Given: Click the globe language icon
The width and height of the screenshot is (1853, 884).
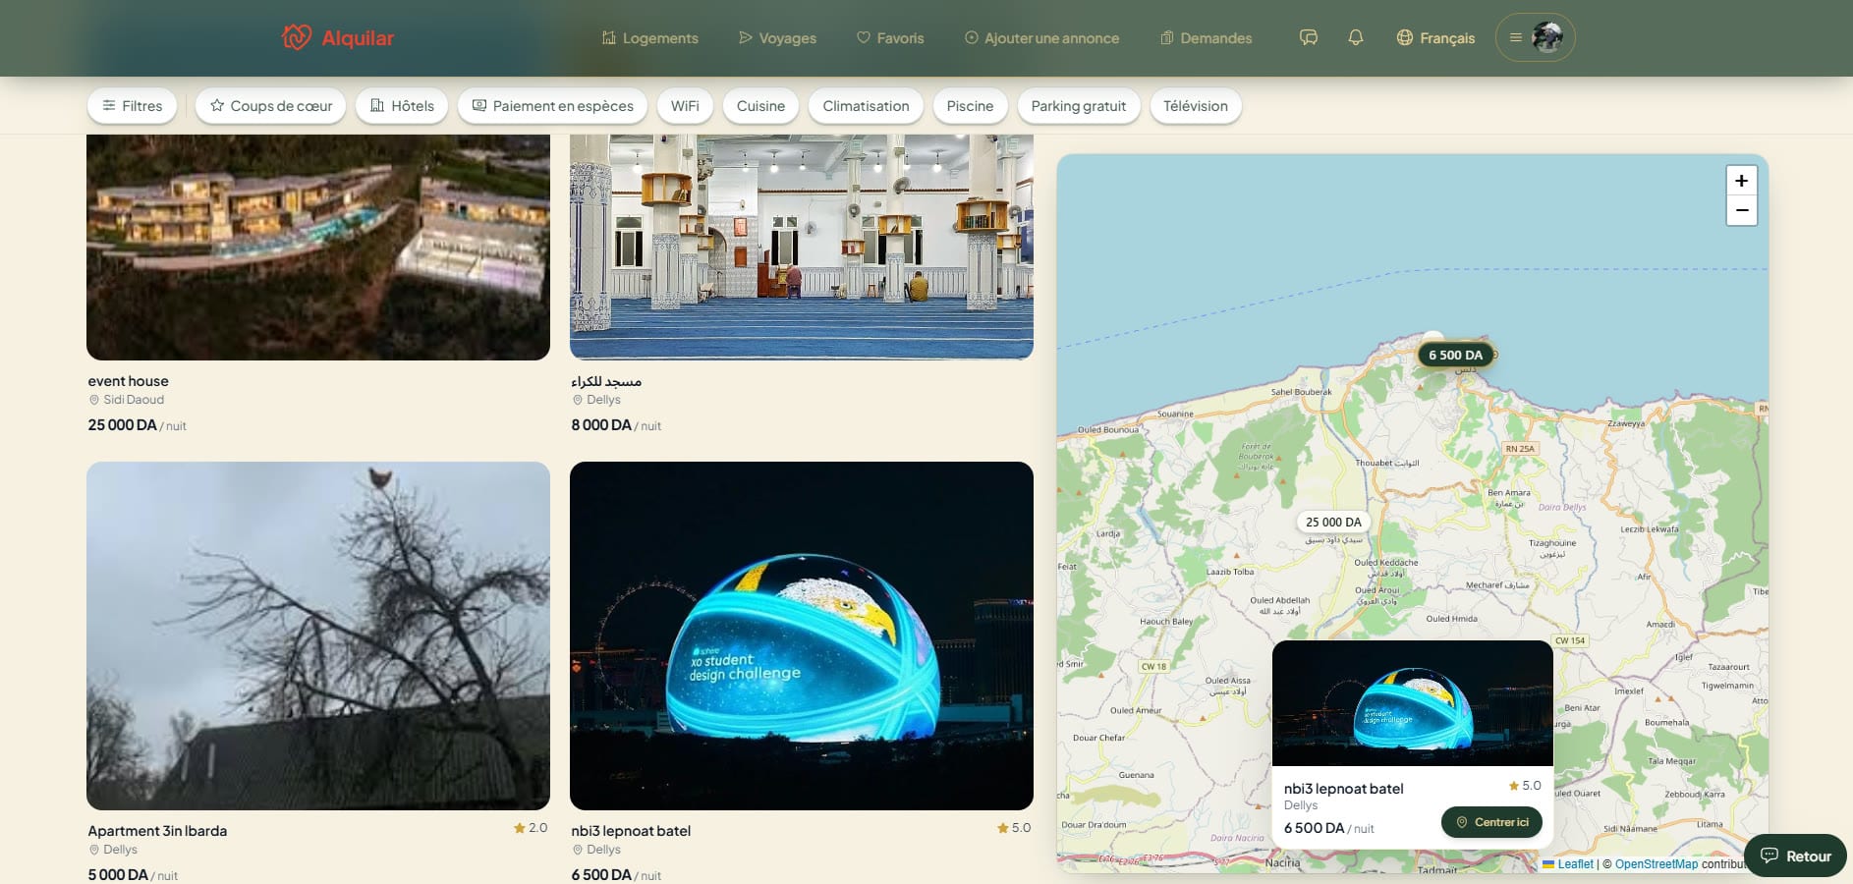Looking at the screenshot, I should coord(1405,37).
